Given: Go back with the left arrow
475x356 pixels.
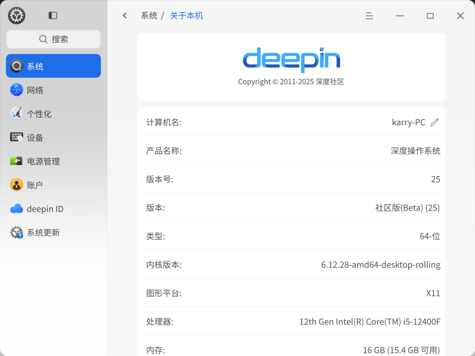Looking at the screenshot, I should pos(125,16).
